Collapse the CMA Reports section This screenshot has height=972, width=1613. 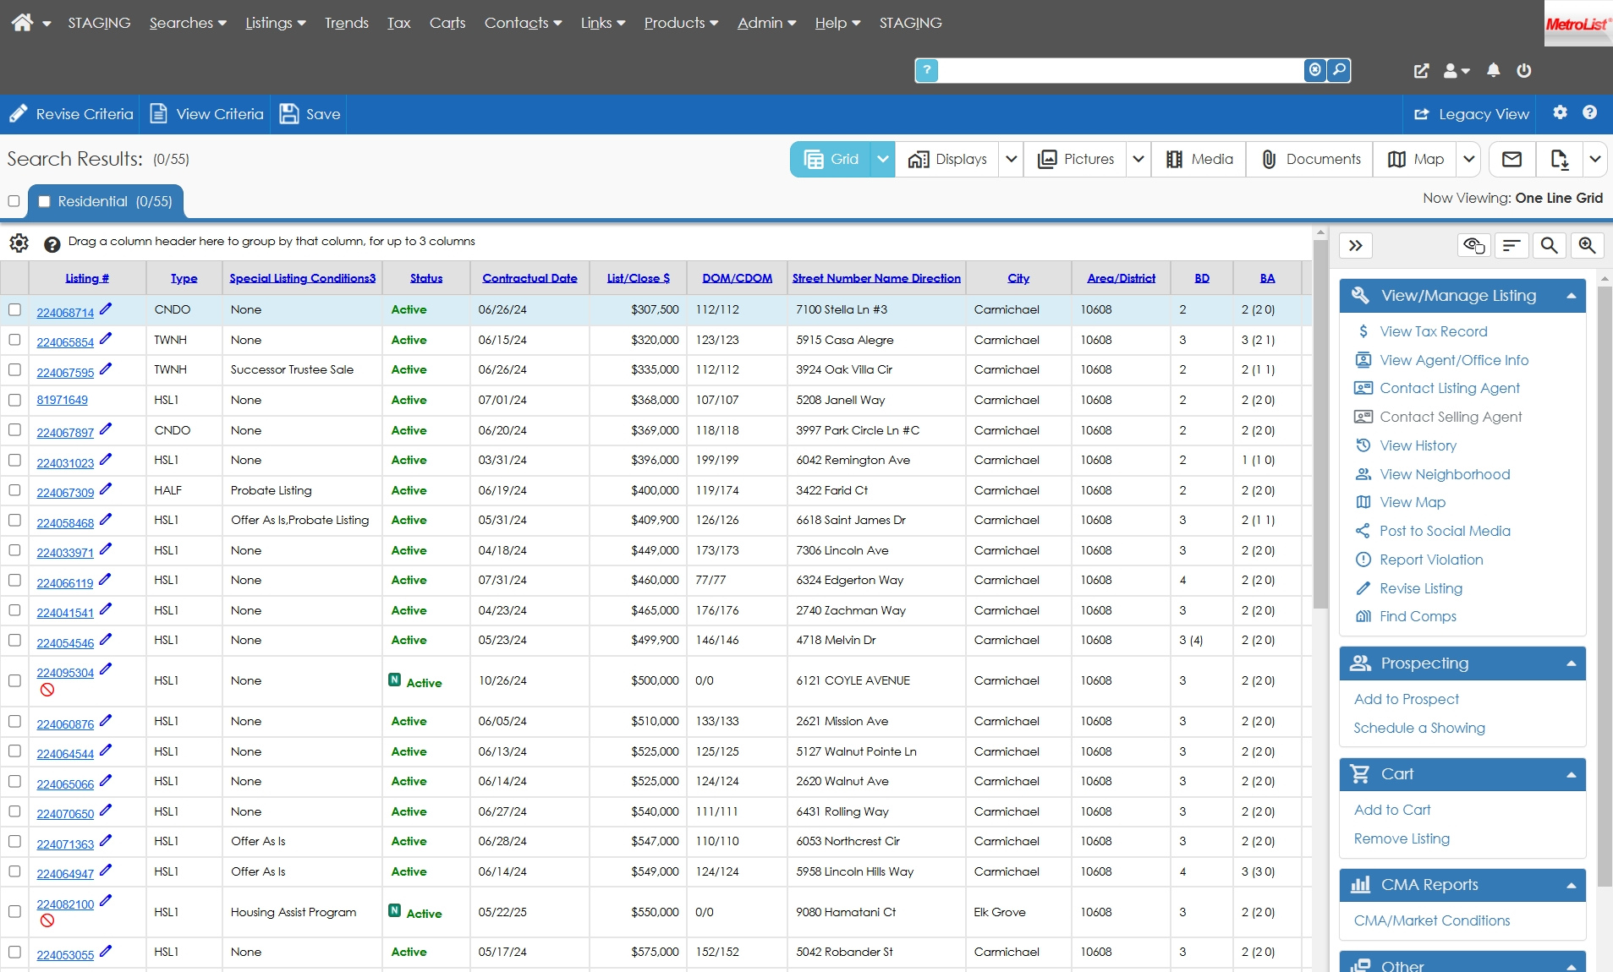pos(1571,885)
